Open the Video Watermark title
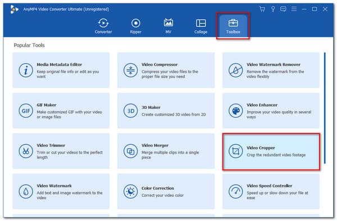 (x=54, y=186)
